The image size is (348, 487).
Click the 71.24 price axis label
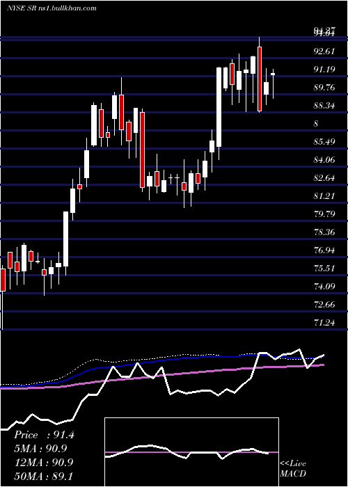coord(324,323)
